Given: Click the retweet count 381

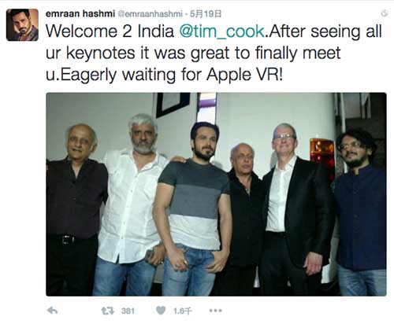Looking at the screenshot, I should pos(128,311).
